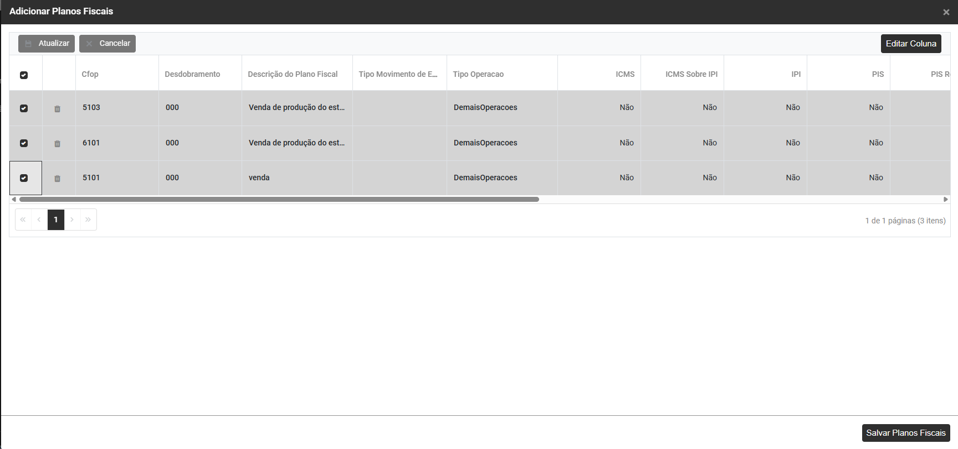Screen dimensions: 958x449
Task: Uncheck the checkbox for Cfop 6101
Action: tap(24, 143)
